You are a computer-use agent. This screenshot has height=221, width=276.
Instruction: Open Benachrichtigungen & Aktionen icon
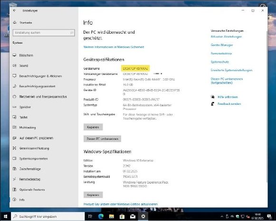click(x=14, y=76)
